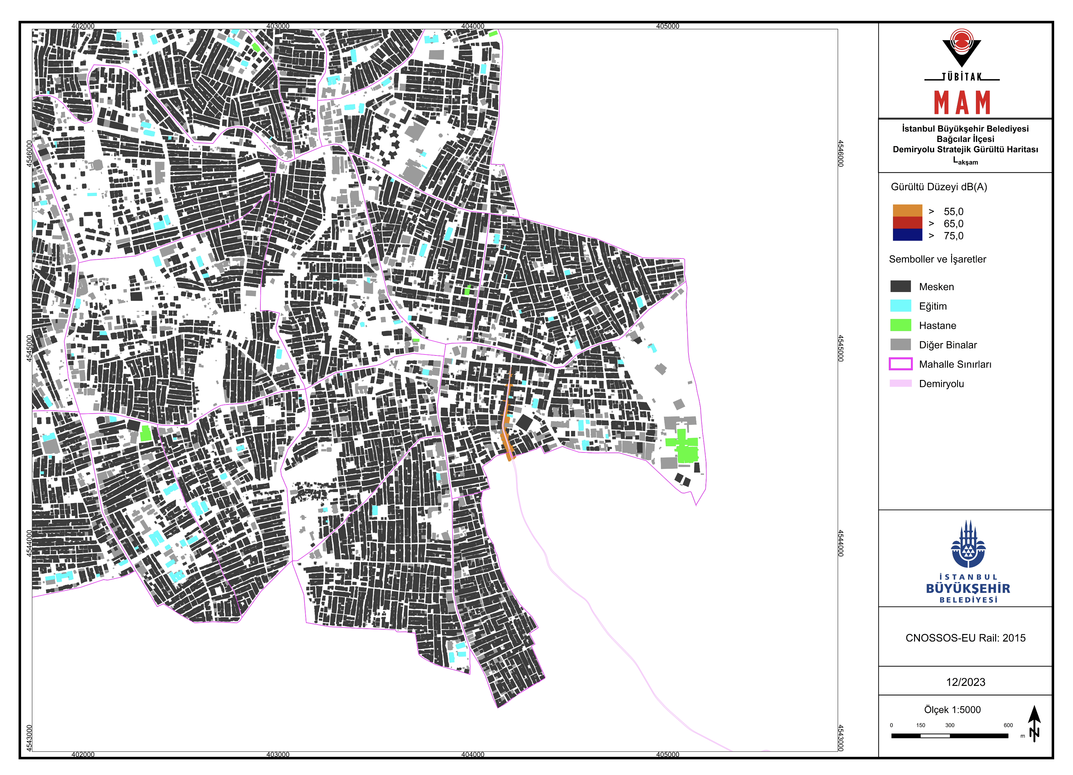Screen dimensions: 1073x775
Task: Click the left '4545000' coordinate label
Action: pos(29,349)
